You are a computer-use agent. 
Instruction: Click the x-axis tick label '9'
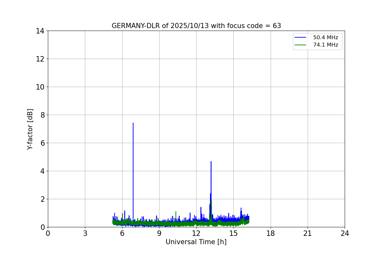[159, 233]
